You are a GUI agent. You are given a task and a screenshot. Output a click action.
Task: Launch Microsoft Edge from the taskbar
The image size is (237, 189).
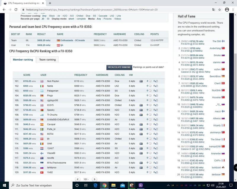coord(95,185)
